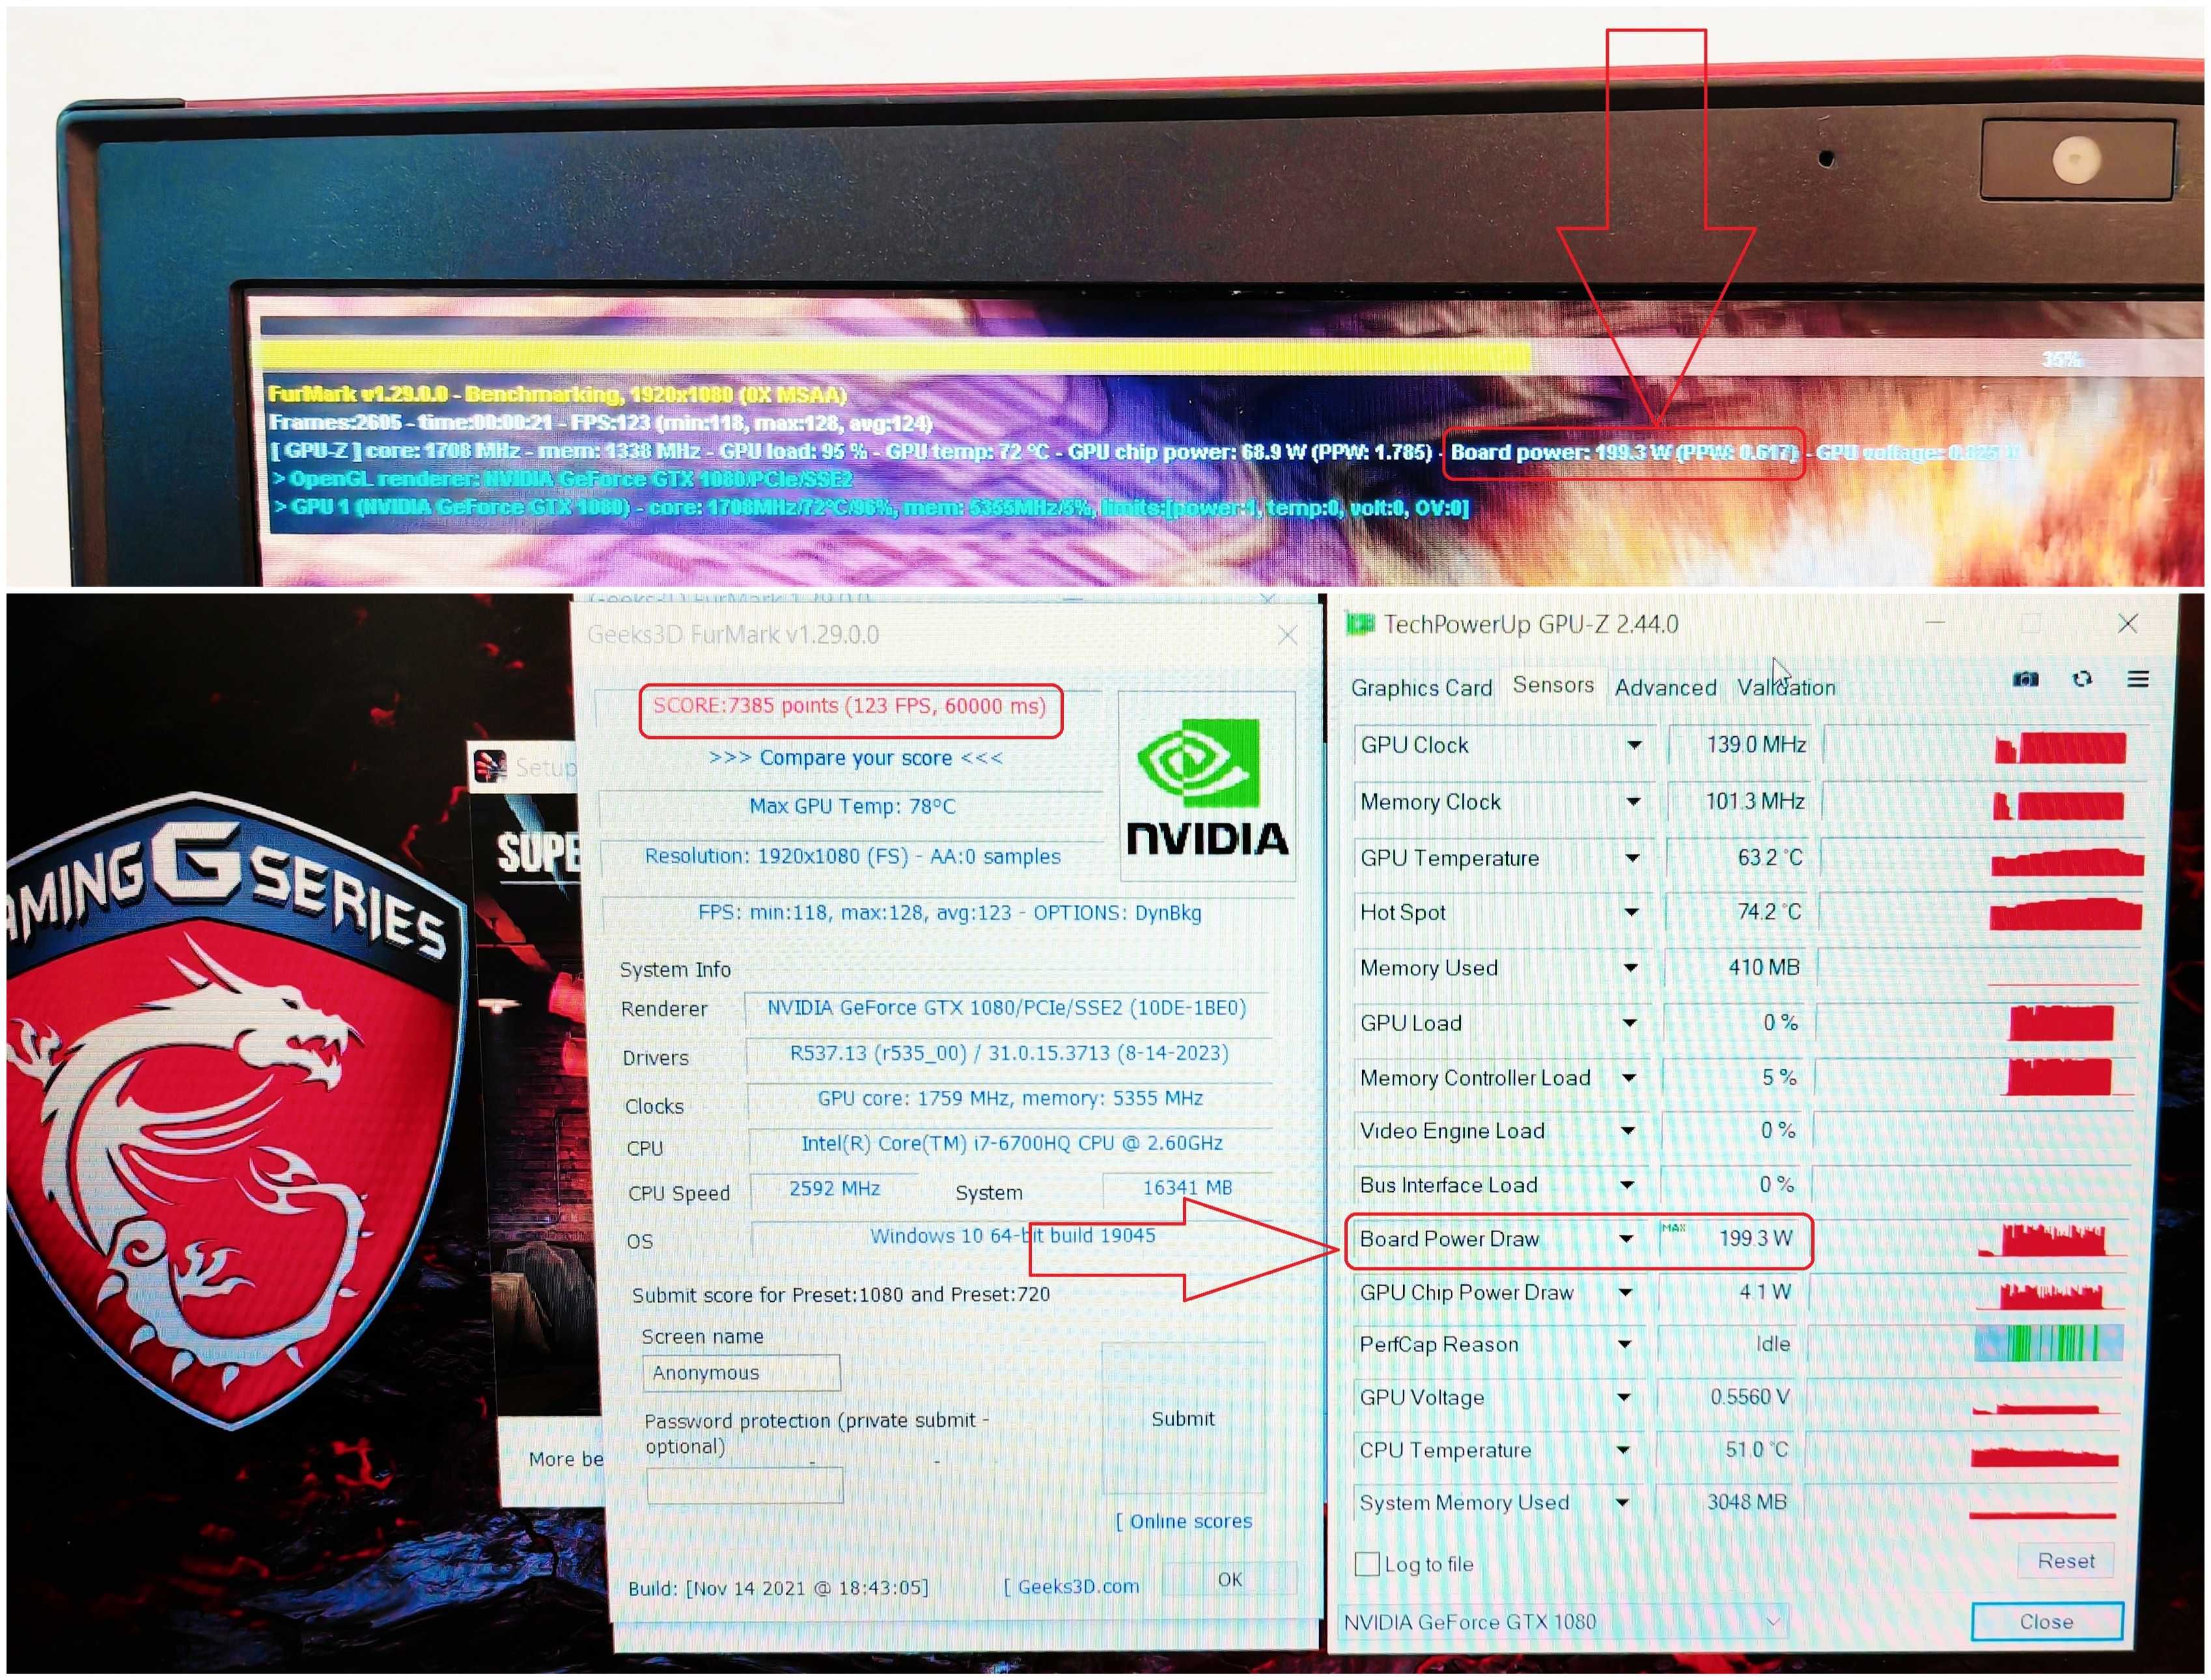The height and width of the screenshot is (1680, 2211).
Task: Open the GPU Clock sensor dropdown
Action: [1634, 745]
